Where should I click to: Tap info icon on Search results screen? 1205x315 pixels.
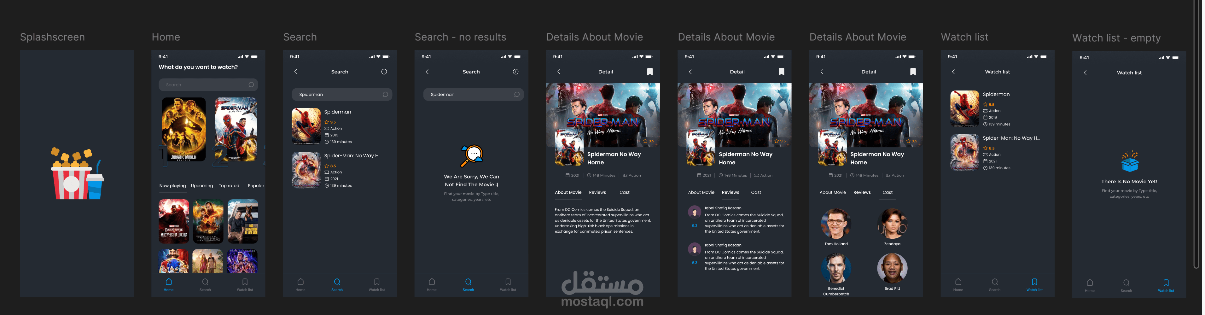pos(384,72)
